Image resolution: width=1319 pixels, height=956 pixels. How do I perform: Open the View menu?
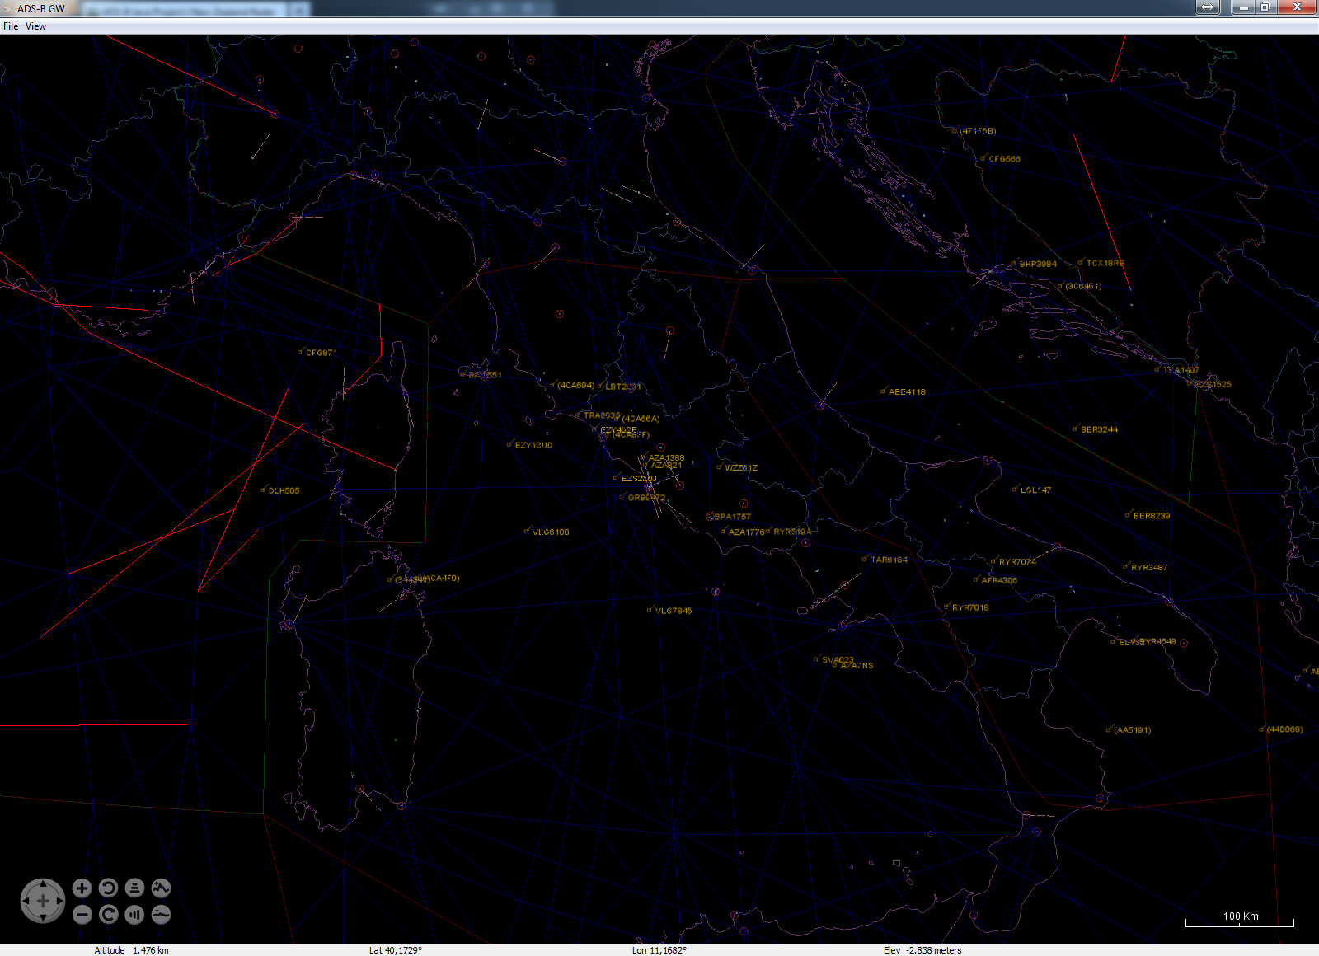(x=35, y=26)
